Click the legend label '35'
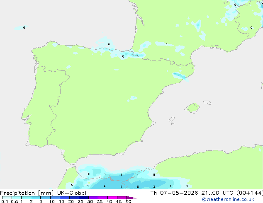Image resolution: width=263 pixels, height=203 pixels. (x=100, y=201)
